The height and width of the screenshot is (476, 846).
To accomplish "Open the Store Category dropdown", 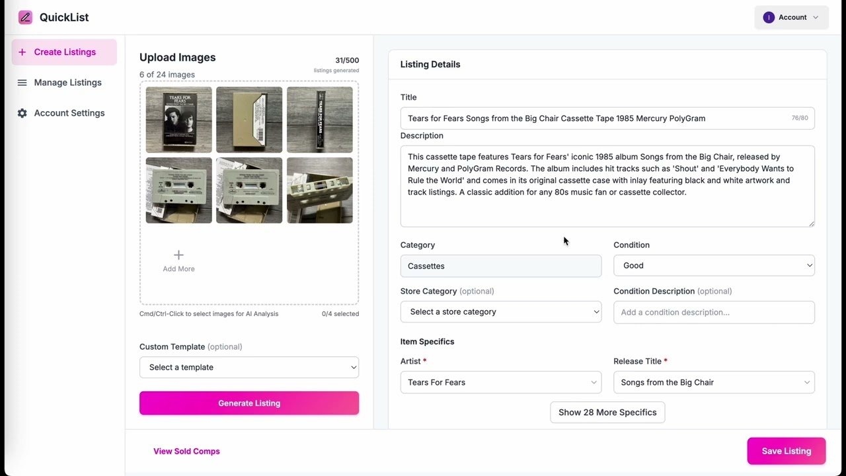I will [501, 311].
